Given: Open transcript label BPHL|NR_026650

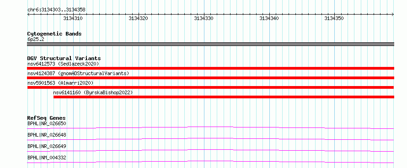Looking at the screenshot, I should click(x=47, y=123).
